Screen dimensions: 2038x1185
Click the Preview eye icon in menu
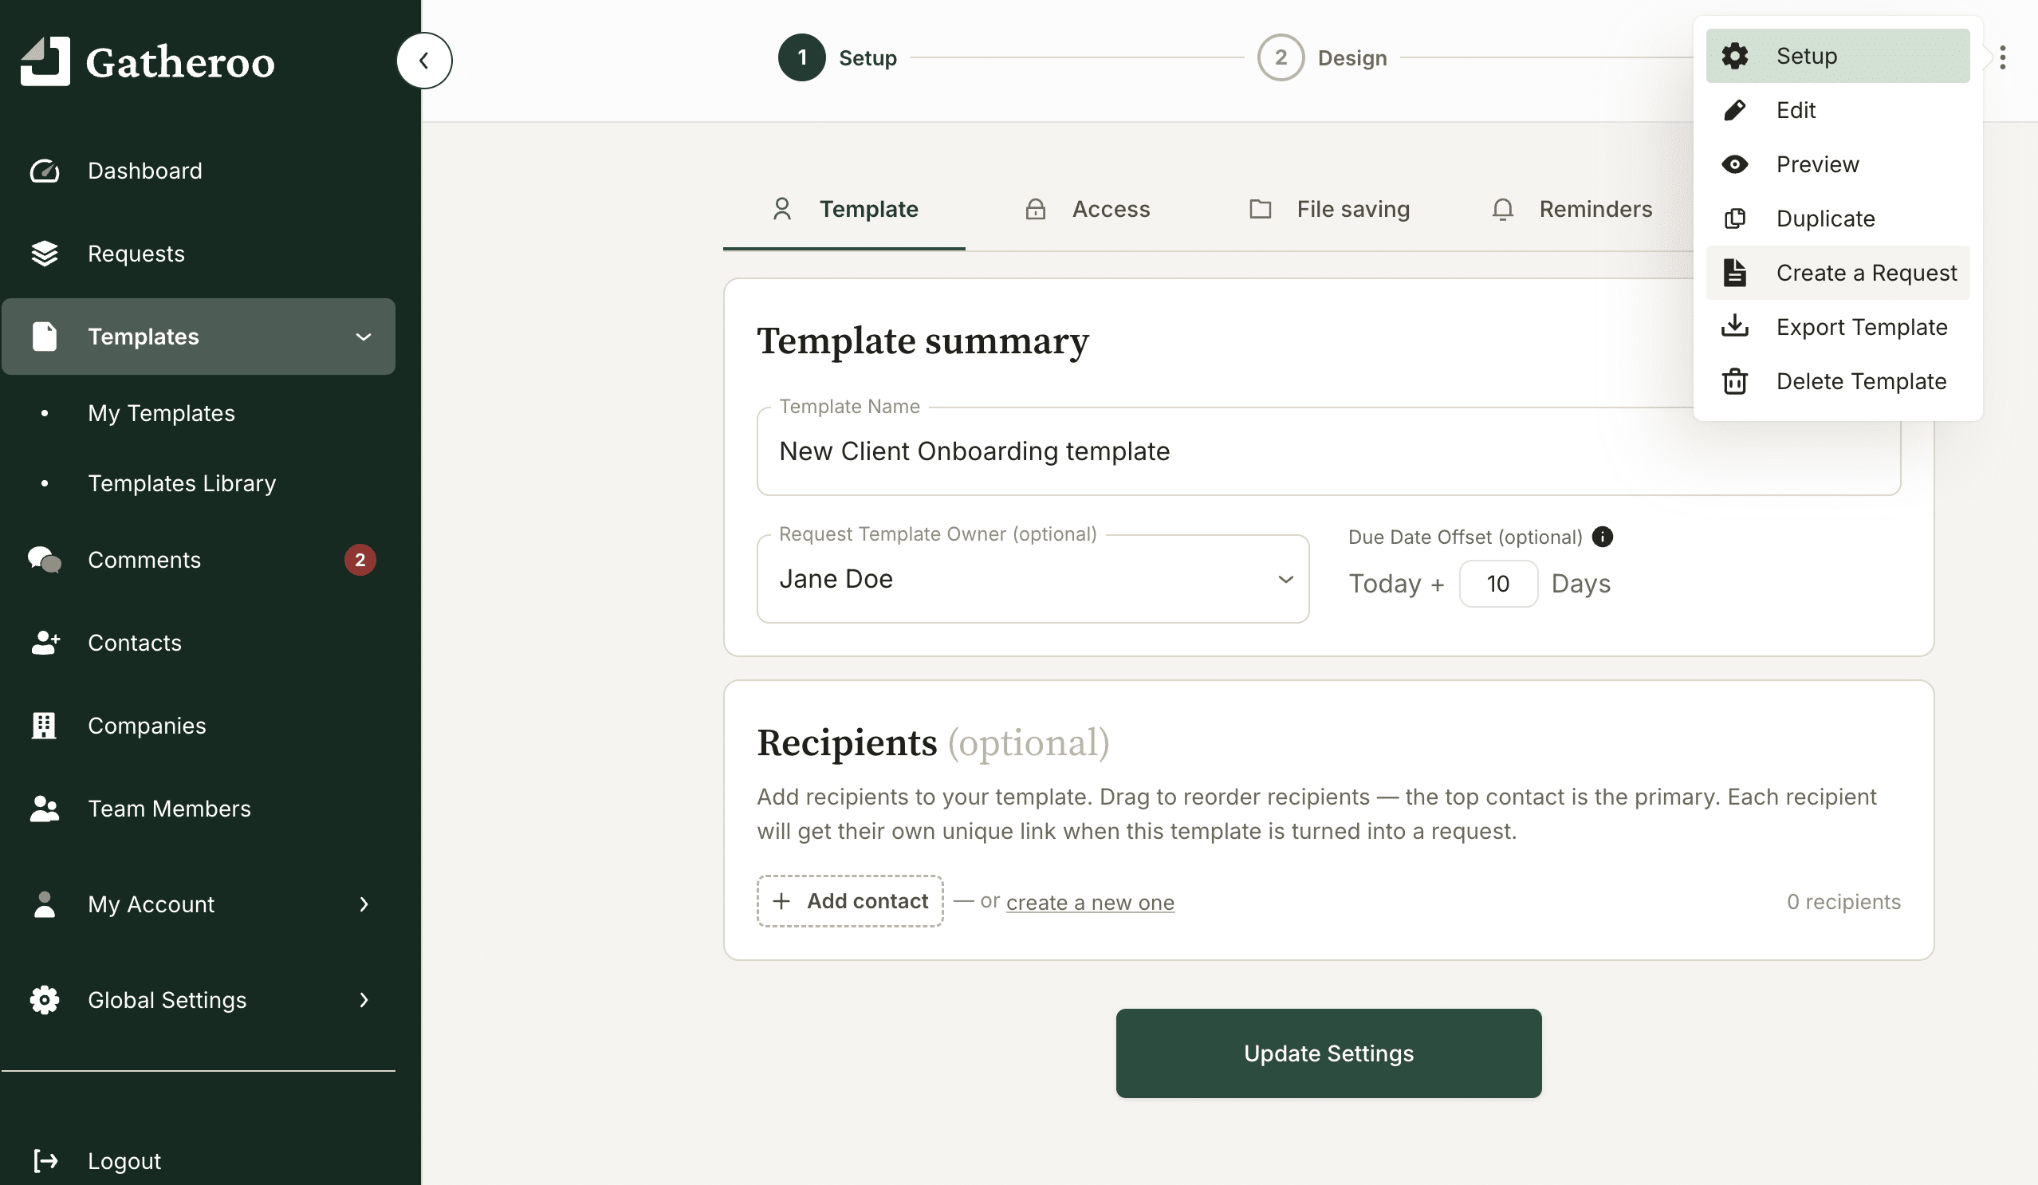[1735, 164]
